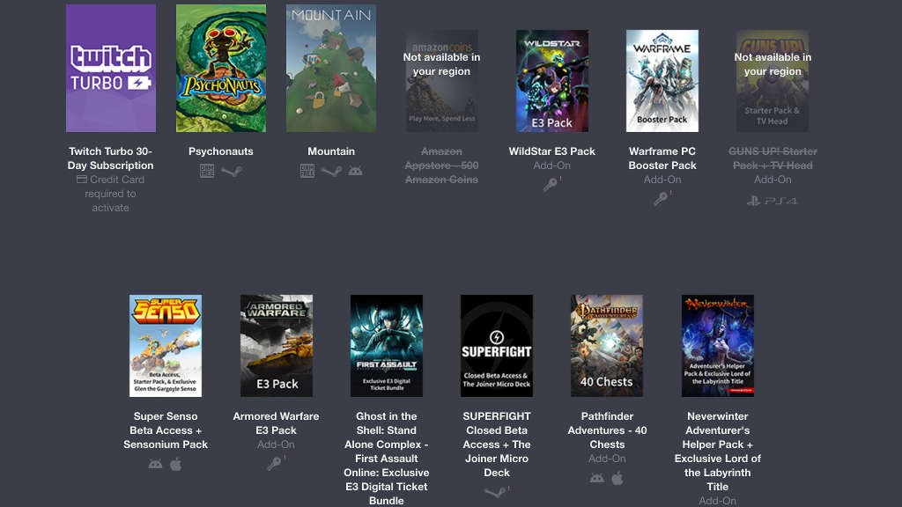Click the Psychonauts title text
Image resolution: width=902 pixels, height=507 pixels.
[x=221, y=151]
